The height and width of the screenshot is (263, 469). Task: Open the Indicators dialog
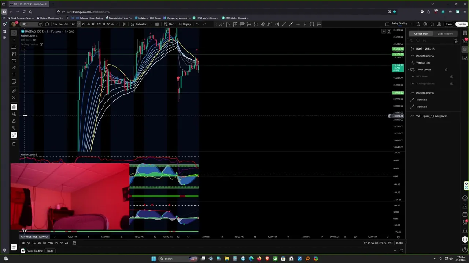pos(139,24)
